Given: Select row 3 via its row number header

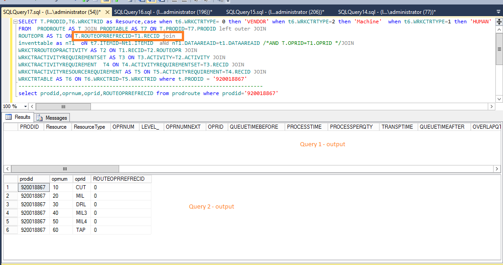Looking at the screenshot, I should (11, 204).
